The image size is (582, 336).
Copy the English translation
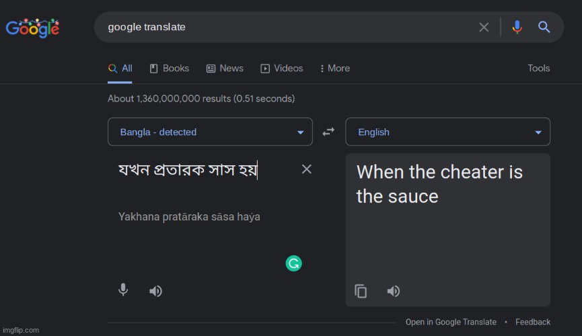pyautogui.click(x=361, y=291)
